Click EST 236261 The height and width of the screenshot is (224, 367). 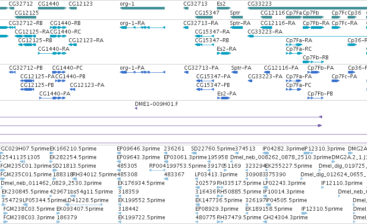174,149
